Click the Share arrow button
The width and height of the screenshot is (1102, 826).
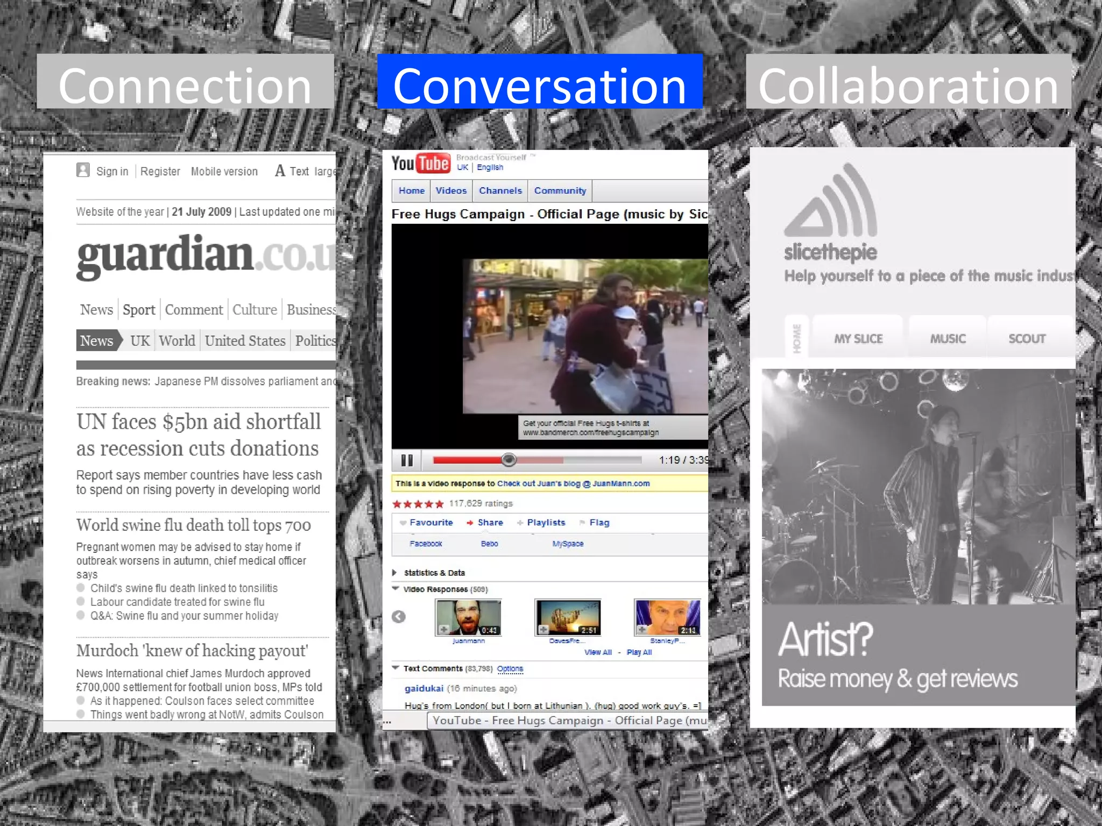pos(485,523)
